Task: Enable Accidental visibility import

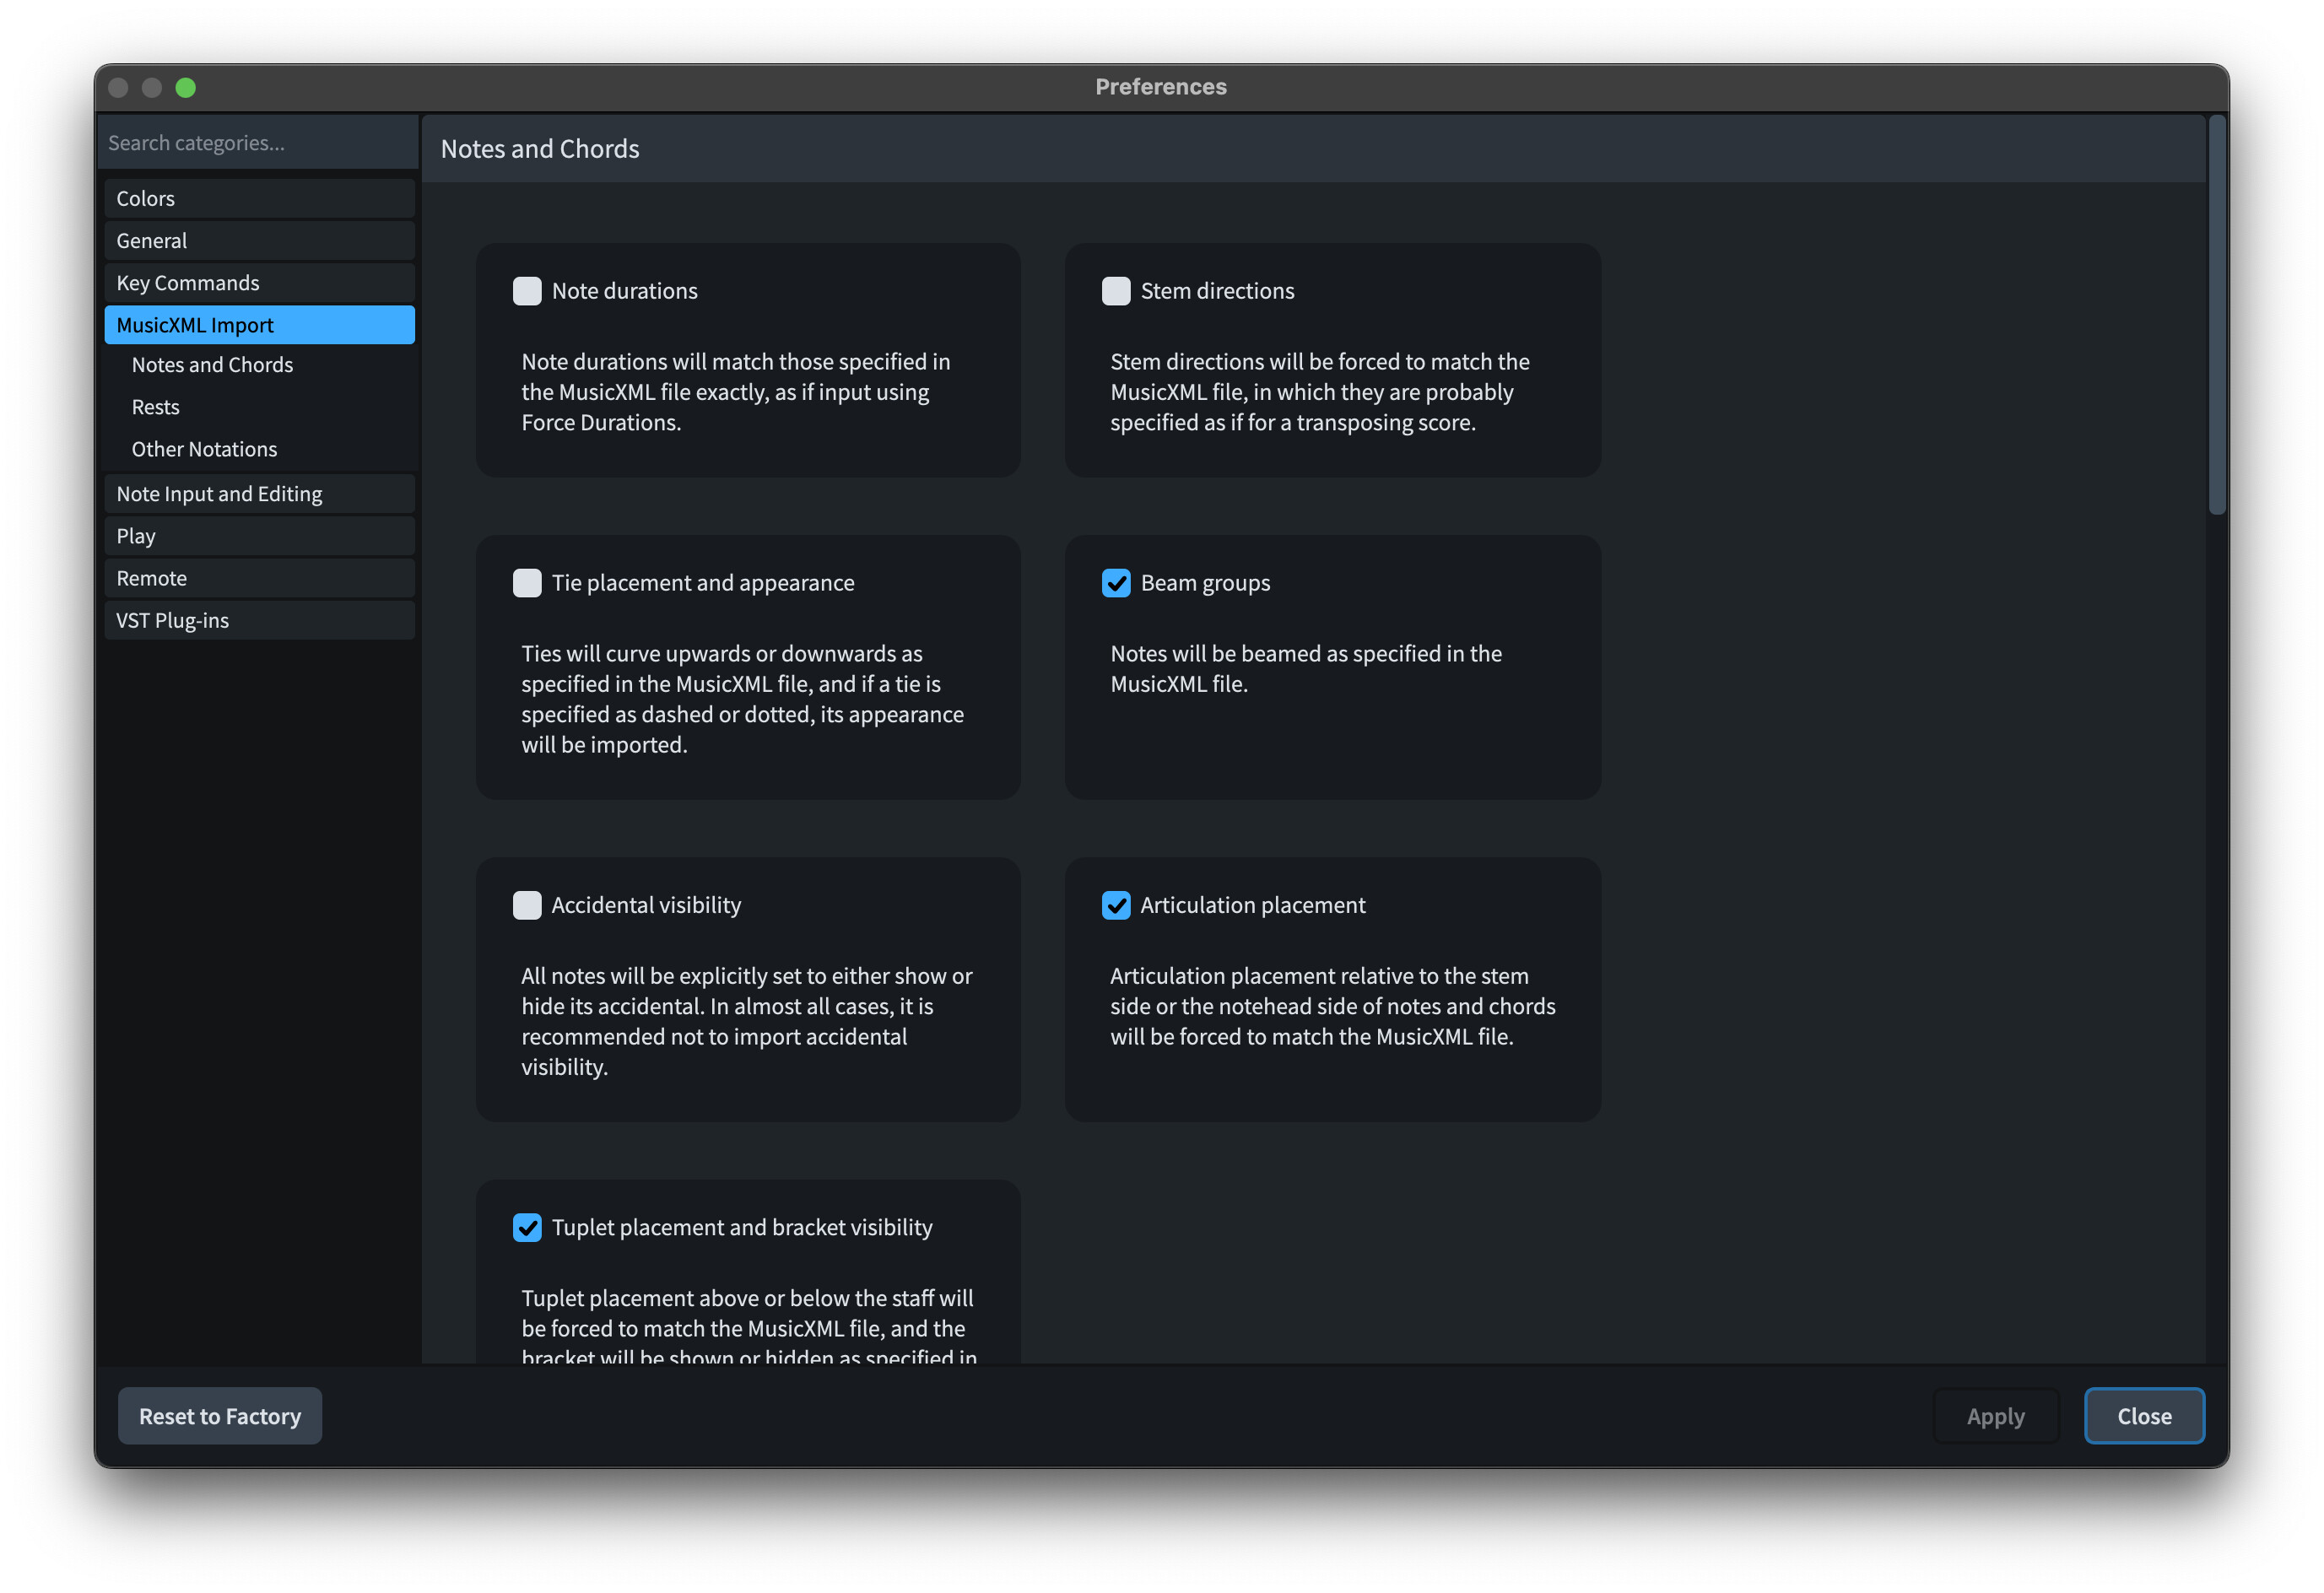Action: click(527, 905)
